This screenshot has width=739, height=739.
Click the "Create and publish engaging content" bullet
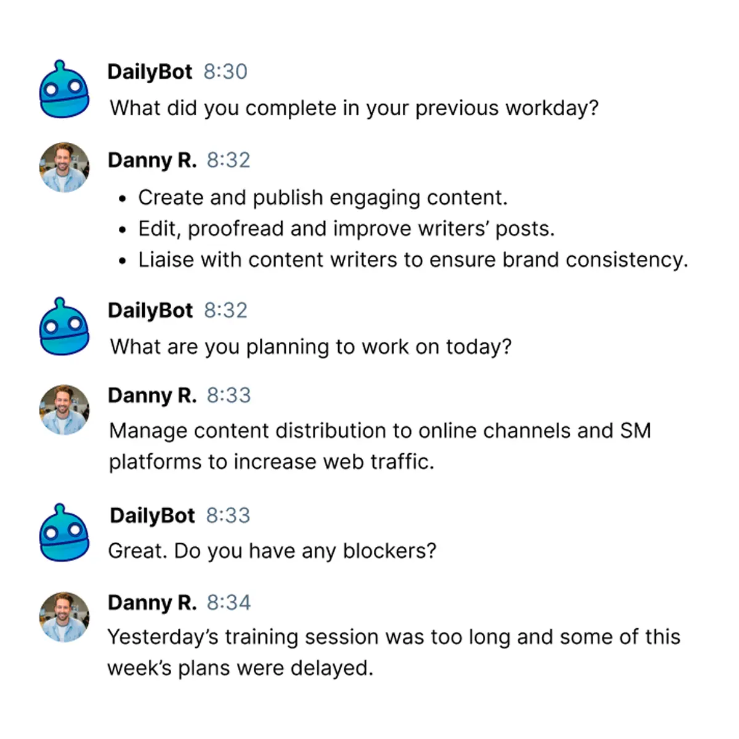[323, 198]
